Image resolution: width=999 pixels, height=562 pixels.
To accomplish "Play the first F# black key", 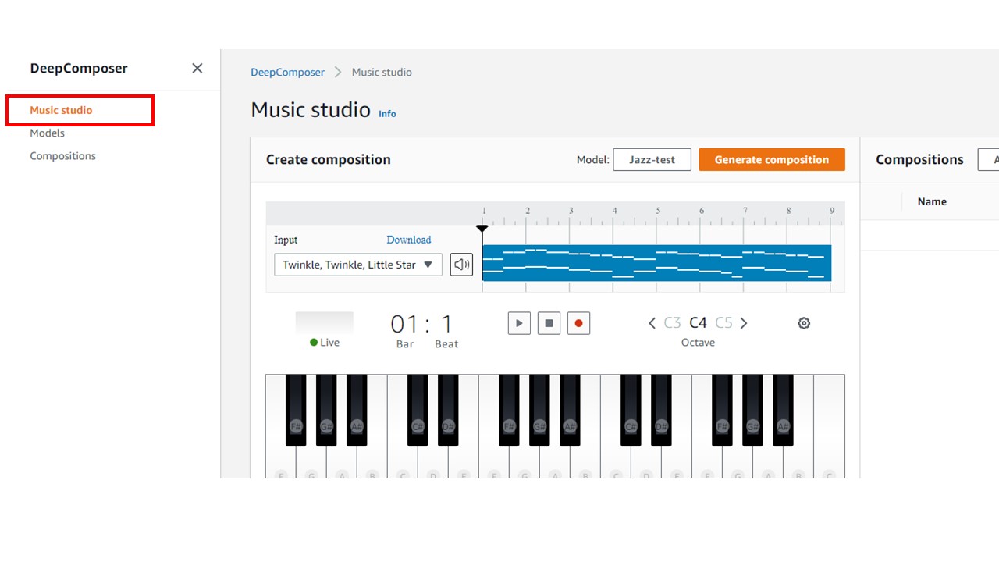I will coord(296,411).
